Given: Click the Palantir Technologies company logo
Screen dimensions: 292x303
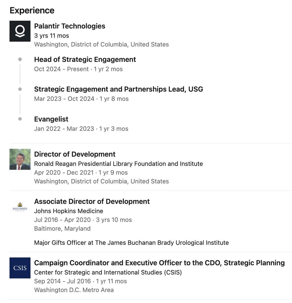Looking at the screenshot, I should point(20,31).
